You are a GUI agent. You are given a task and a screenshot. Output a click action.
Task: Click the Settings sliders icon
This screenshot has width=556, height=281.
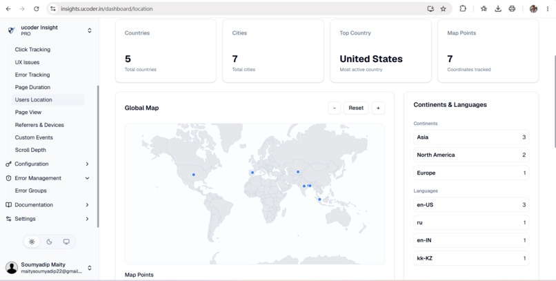pos(8,219)
